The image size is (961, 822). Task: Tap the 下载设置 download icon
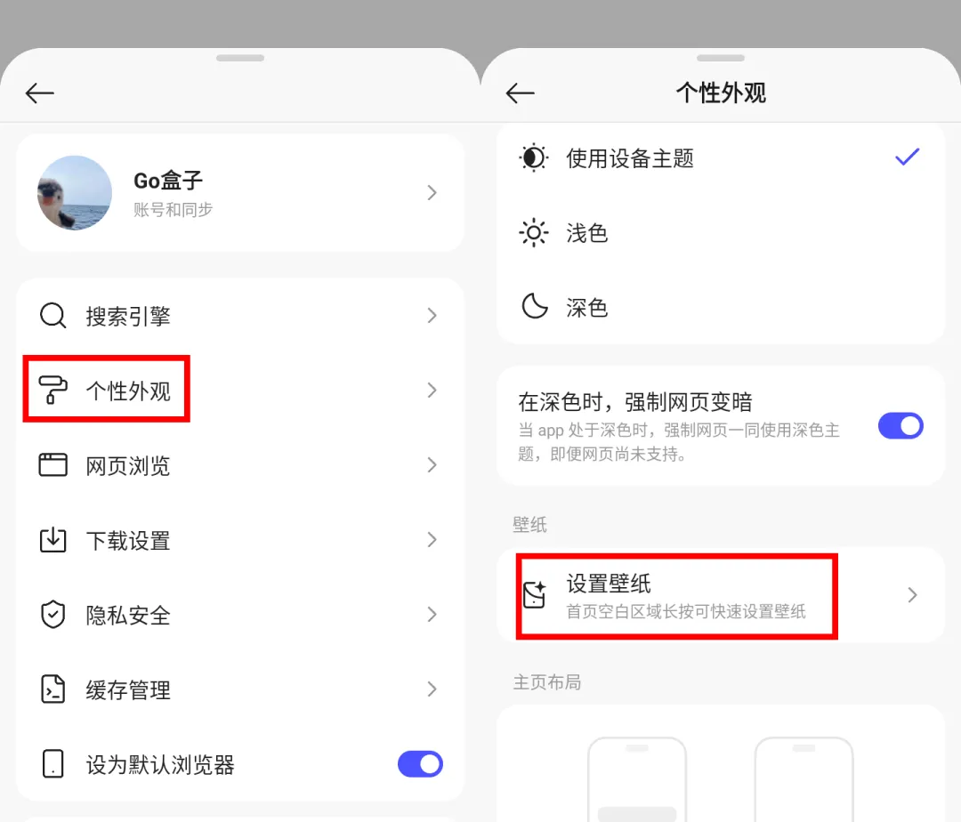[x=52, y=540]
